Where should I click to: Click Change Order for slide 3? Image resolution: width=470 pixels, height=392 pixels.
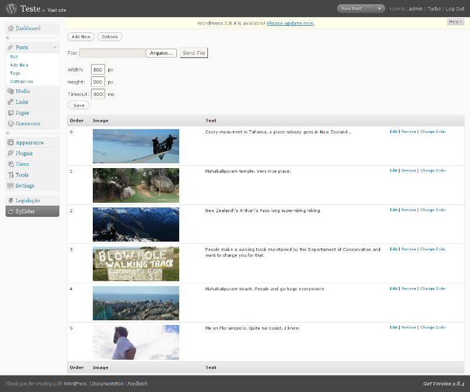pos(433,249)
